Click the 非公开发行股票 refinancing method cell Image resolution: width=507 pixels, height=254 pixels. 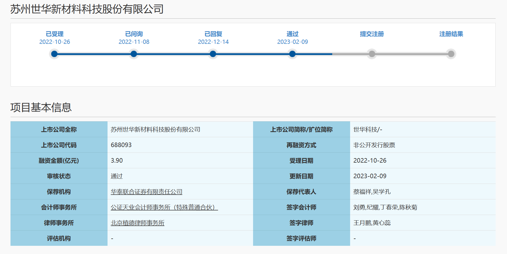[423, 145]
